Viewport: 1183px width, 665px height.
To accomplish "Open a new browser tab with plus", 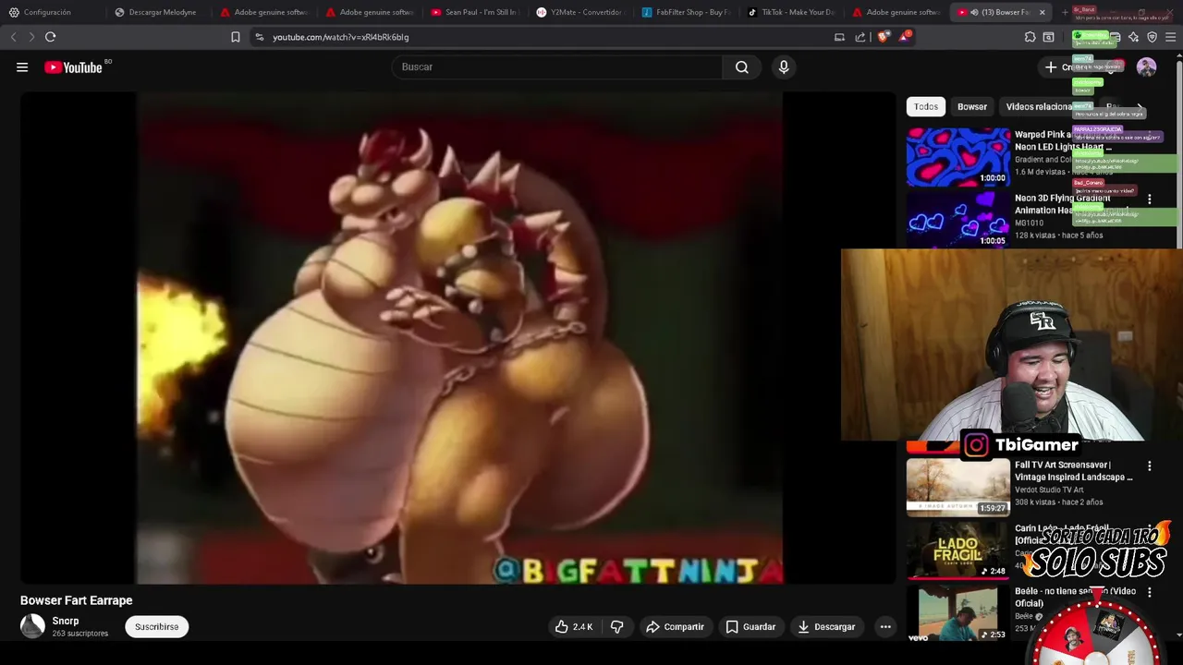I will pyautogui.click(x=1065, y=12).
